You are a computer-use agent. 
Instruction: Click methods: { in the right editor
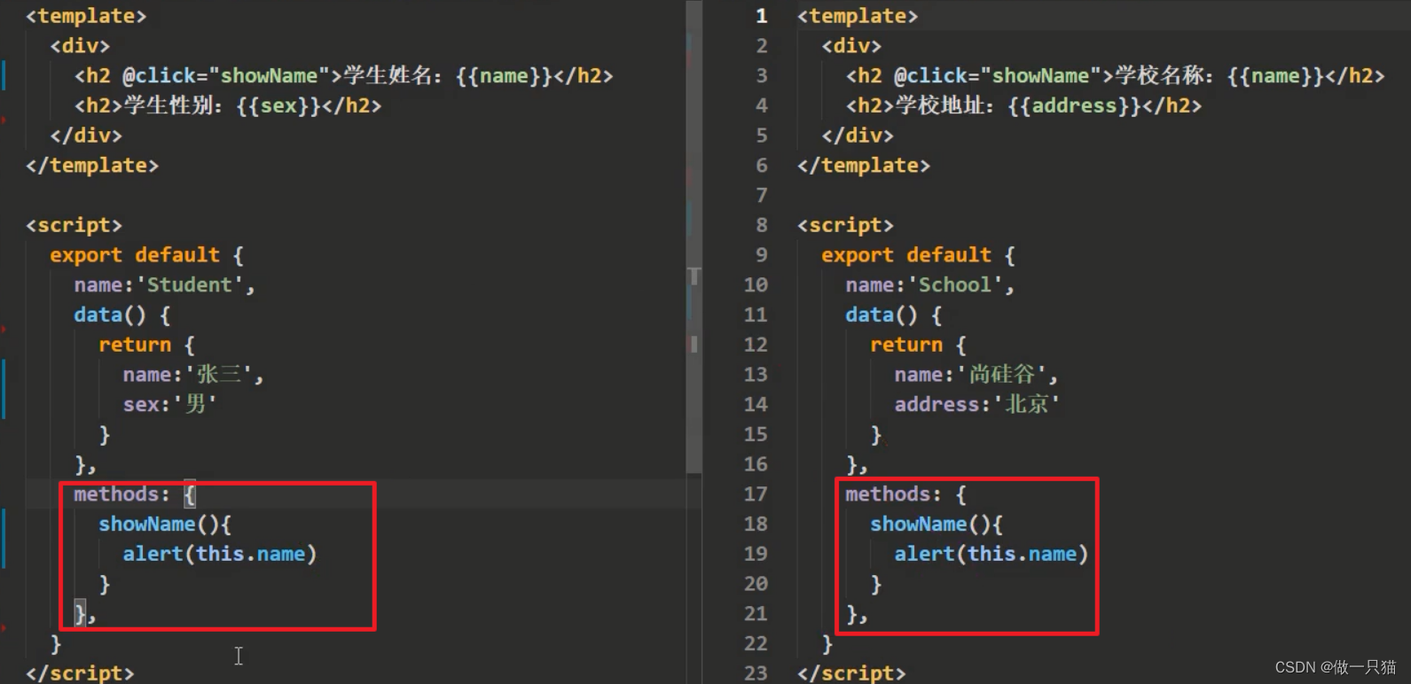pos(906,494)
